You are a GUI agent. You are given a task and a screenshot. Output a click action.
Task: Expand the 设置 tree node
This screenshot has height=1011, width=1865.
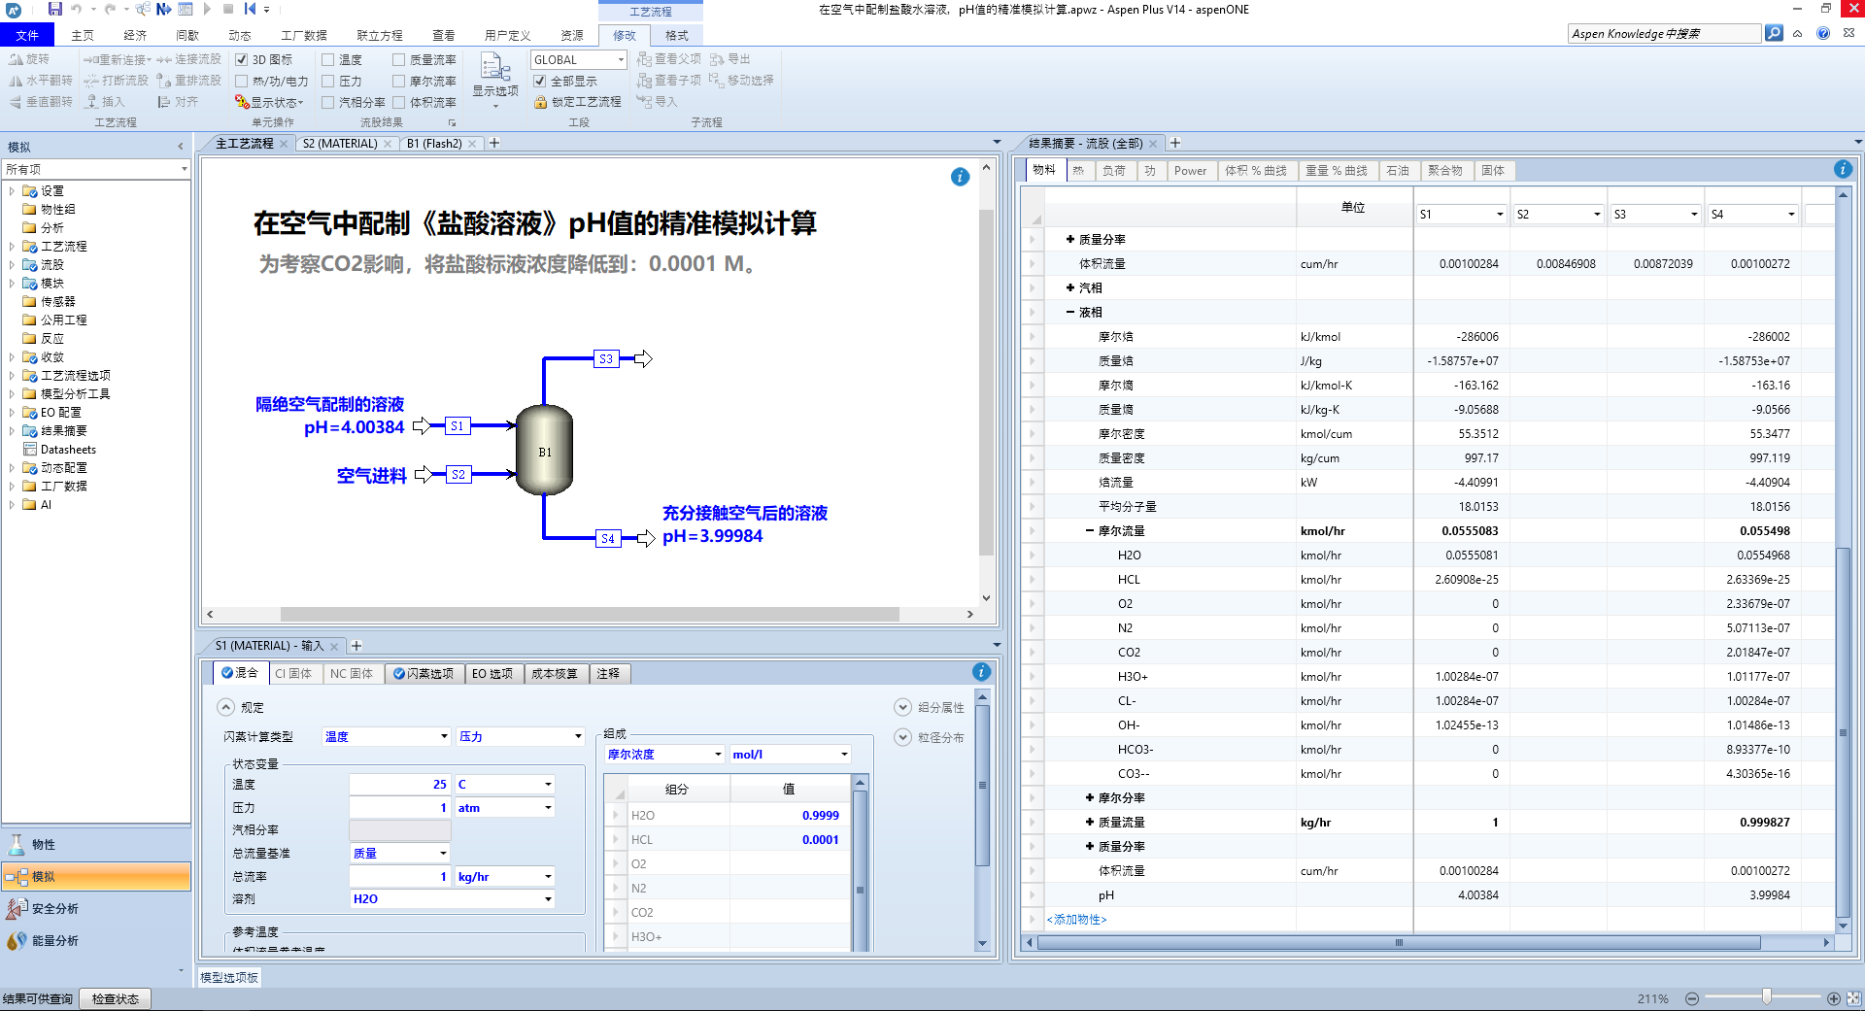coord(12,190)
